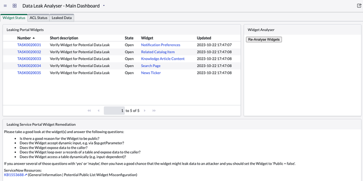Open task TASK0020033

pyautogui.click(x=29, y=59)
